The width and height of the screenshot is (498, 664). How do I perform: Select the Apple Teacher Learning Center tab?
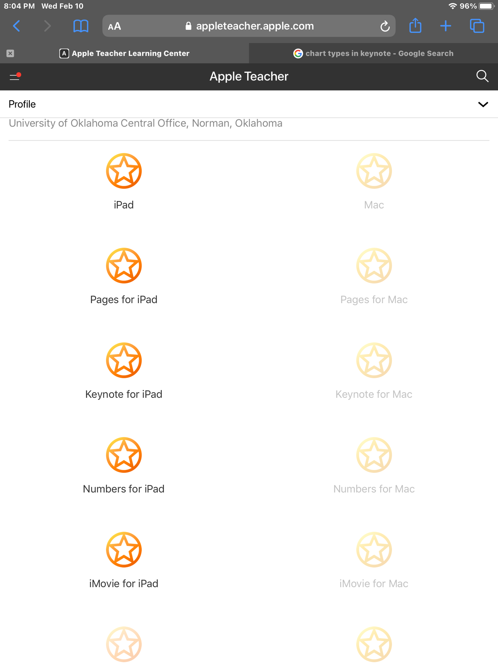124,53
